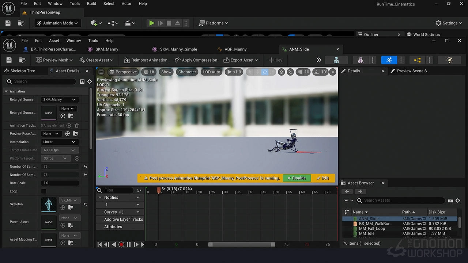Disable the running post process Animation Blueprint
Image resolution: width=468 pixels, height=263 pixels.
pyautogui.click(x=297, y=178)
